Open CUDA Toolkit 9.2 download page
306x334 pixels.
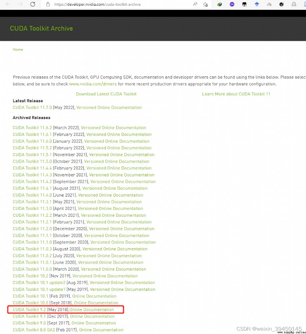click(29, 310)
